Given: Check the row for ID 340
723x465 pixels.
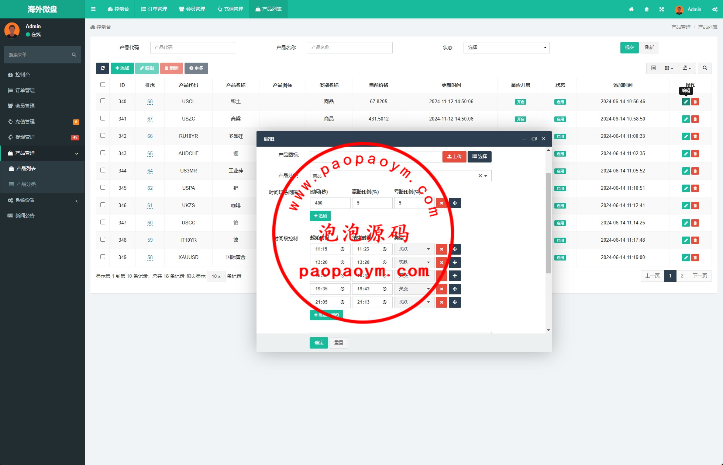Looking at the screenshot, I should click(x=103, y=101).
